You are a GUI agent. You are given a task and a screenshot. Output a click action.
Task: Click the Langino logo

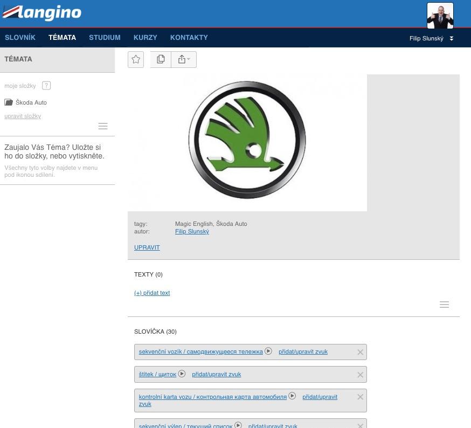(41, 12)
